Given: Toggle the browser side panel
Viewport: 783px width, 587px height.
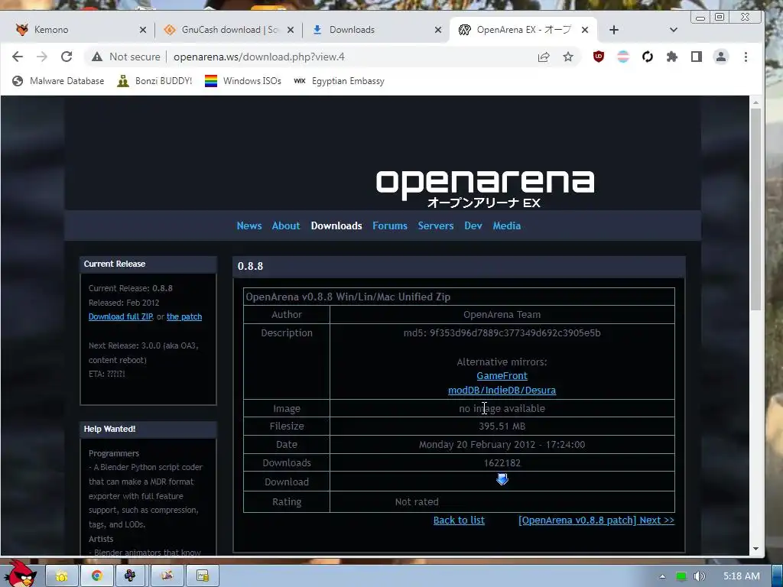Looking at the screenshot, I should pos(696,57).
